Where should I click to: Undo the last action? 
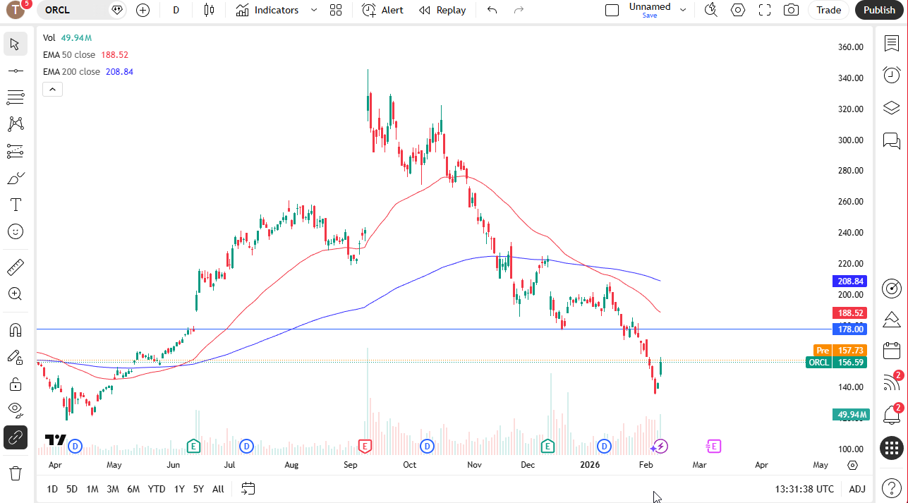(492, 10)
